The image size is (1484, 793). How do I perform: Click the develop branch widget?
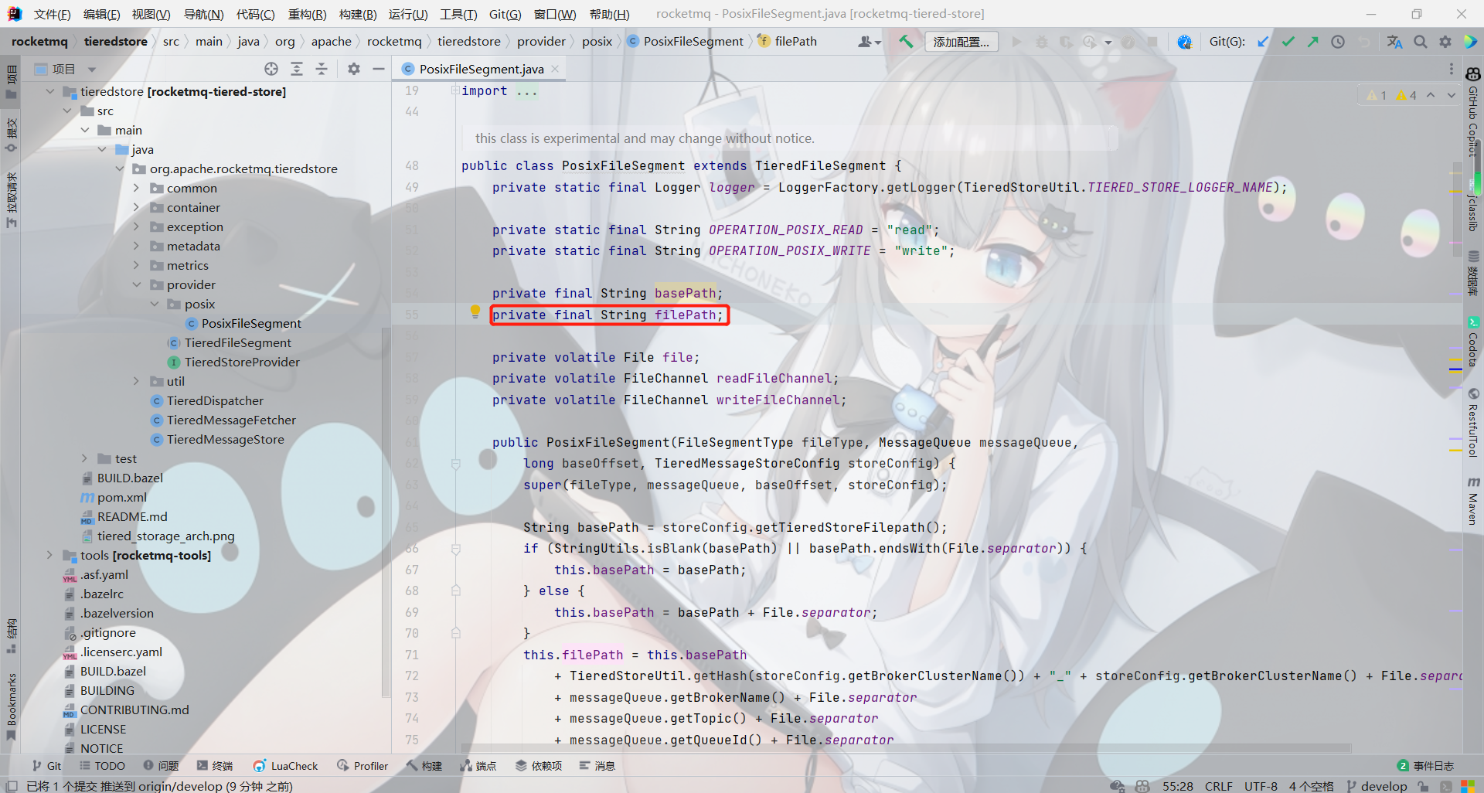coord(1377,785)
